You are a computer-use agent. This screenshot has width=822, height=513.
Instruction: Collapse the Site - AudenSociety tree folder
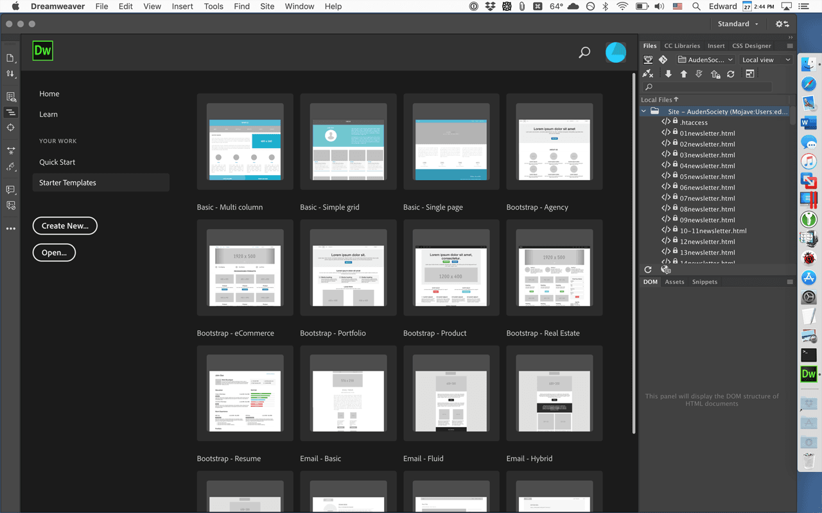pos(644,112)
